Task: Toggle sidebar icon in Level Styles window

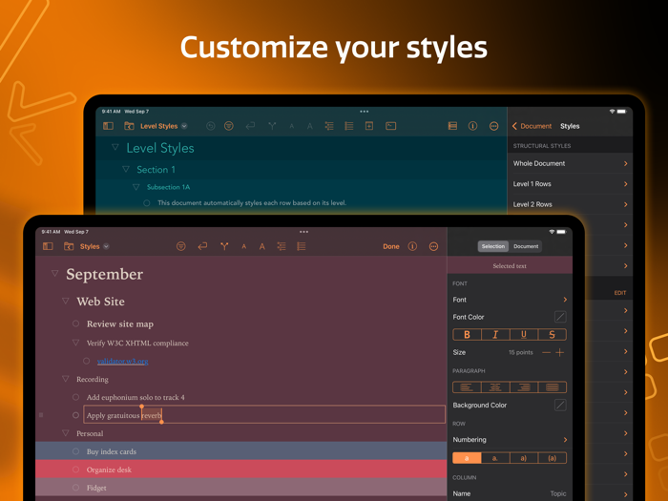Action: (x=108, y=126)
